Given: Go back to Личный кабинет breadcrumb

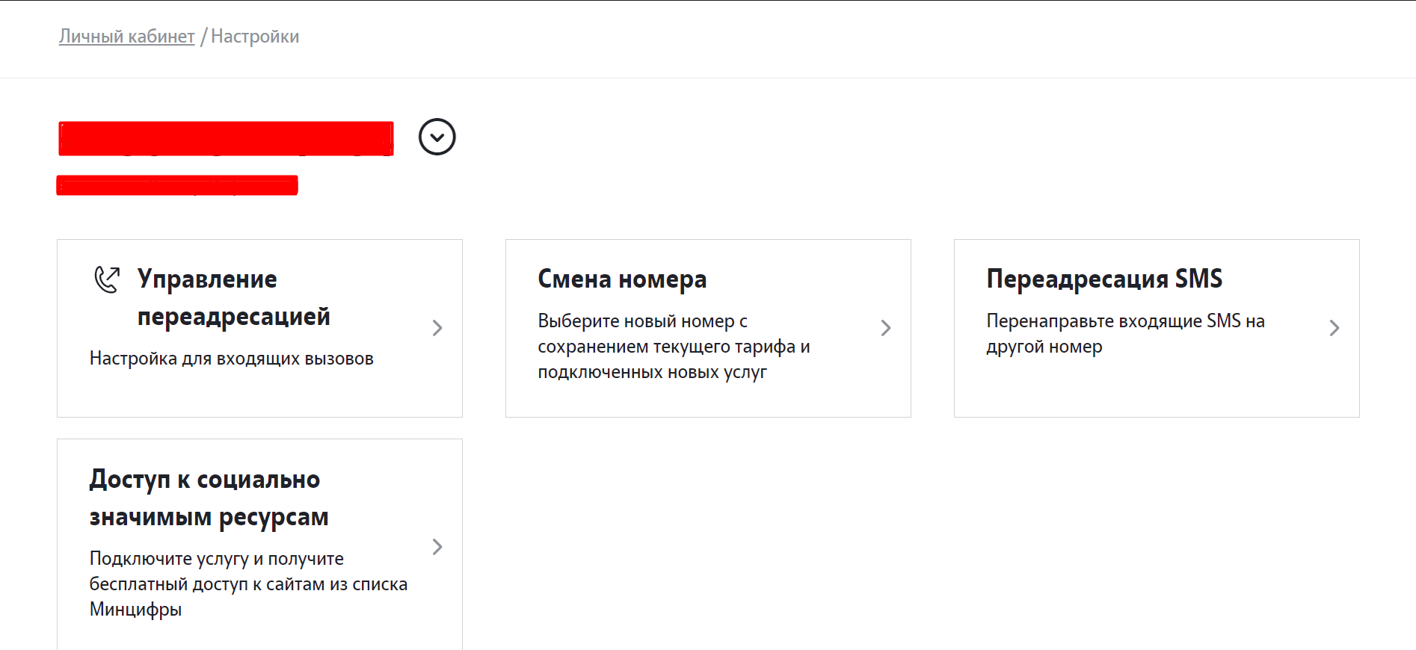Looking at the screenshot, I should [x=126, y=37].
